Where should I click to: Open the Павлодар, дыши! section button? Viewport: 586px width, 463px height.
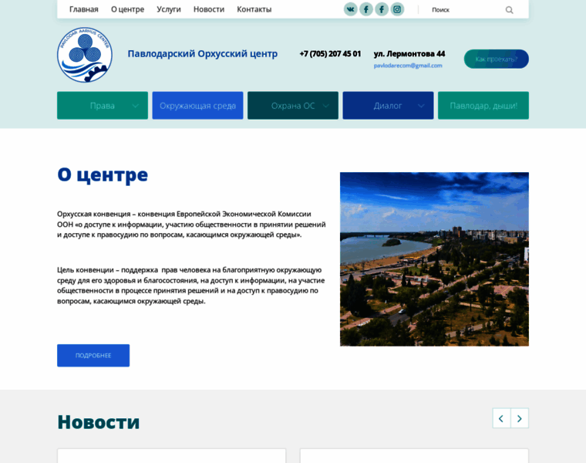483,106
